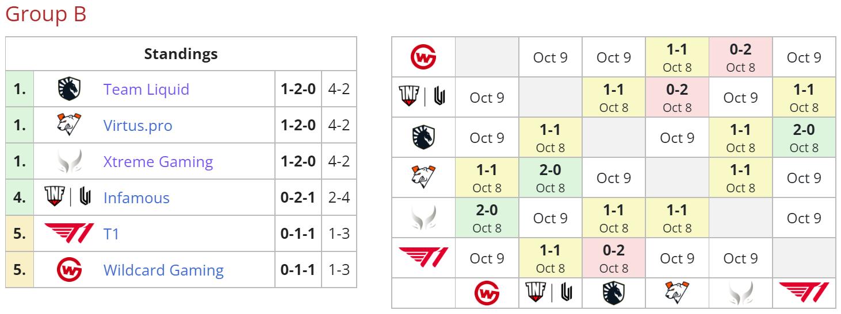The height and width of the screenshot is (314, 841).
Task: Click Wildcard Gaming logo in standings table
Action: [68, 269]
